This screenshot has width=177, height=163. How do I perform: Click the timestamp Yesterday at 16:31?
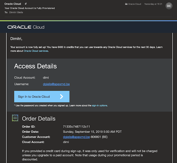153,4
